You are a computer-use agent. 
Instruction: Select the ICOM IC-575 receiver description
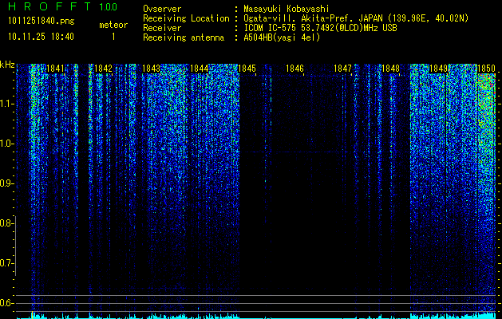[x=320, y=28]
